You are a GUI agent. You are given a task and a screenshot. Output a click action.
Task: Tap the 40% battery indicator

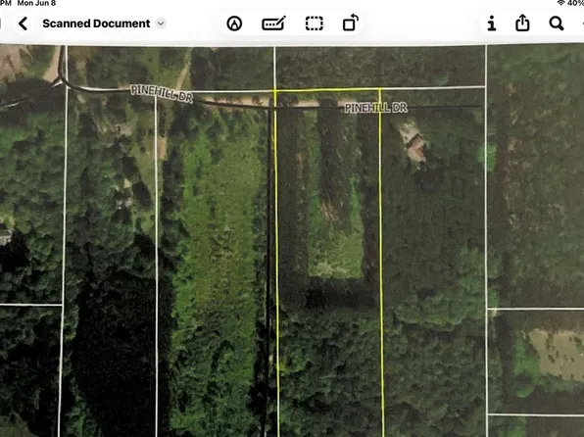pyautogui.click(x=575, y=3)
